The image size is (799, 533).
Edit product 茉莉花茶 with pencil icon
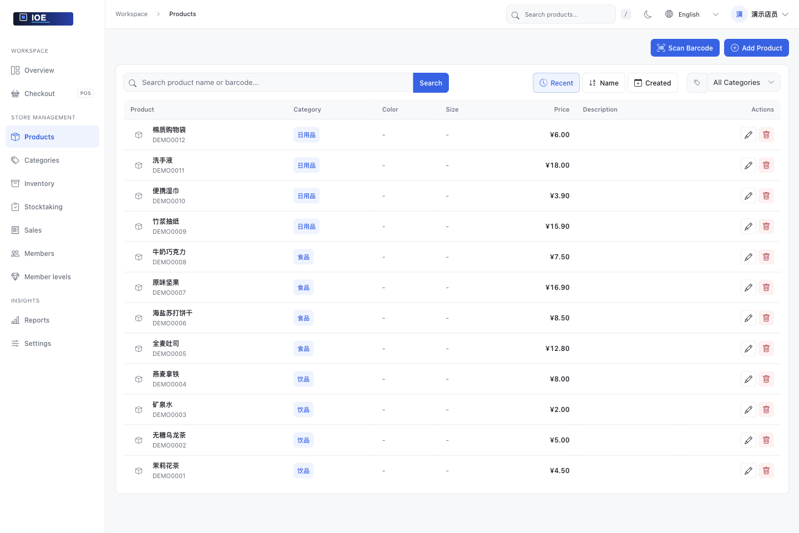(x=749, y=471)
